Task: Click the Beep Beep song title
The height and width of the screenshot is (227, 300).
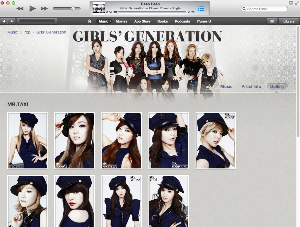Action: [150, 4]
